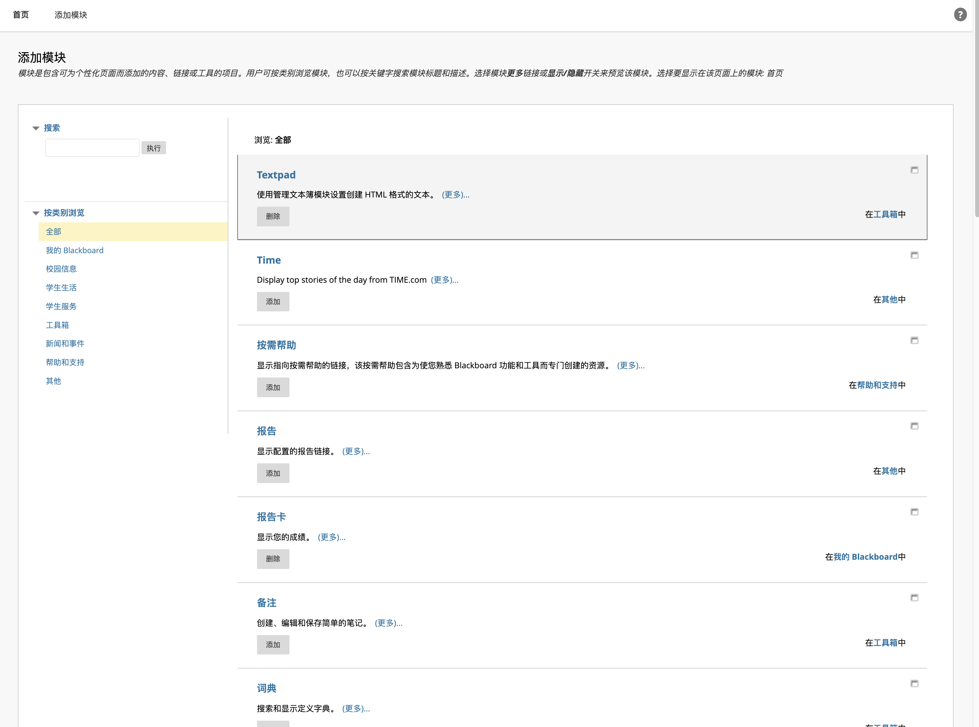Toggle the Time module display checkbox
This screenshot has width=979, height=727.
point(915,255)
